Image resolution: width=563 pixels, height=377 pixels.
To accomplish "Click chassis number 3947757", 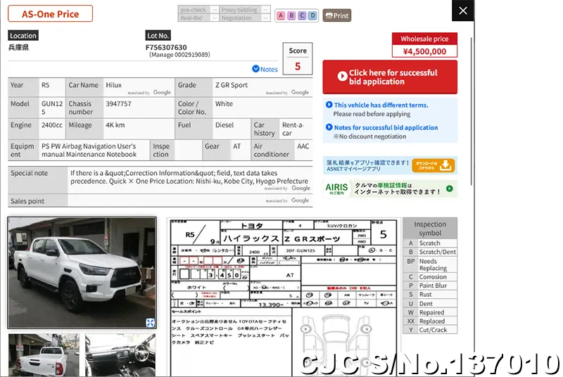I will click(x=118, y=103).
